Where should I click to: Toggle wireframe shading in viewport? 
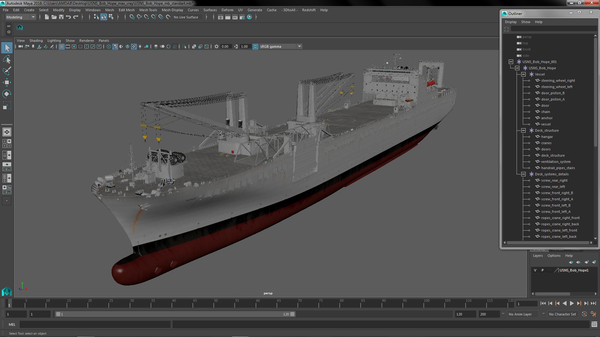(x=109, y=46)
